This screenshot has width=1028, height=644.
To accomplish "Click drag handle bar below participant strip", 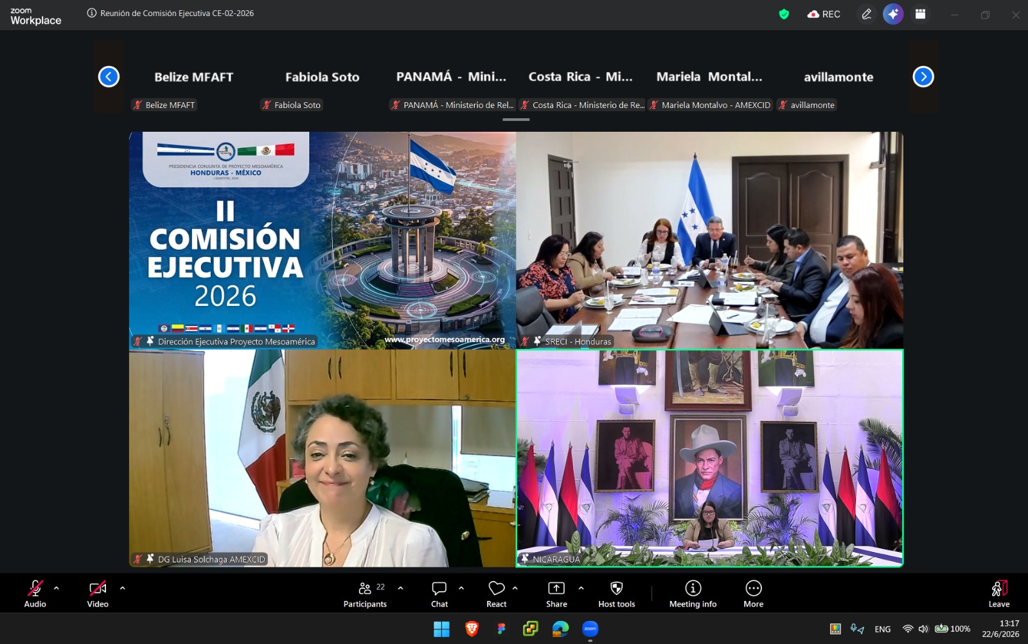I will [516, 120].
